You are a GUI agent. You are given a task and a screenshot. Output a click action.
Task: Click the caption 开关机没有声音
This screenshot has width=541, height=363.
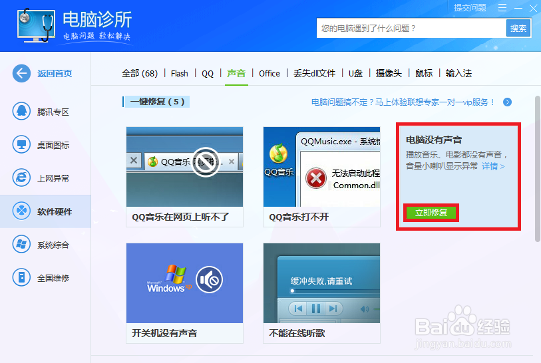click(x=164, y=333)
